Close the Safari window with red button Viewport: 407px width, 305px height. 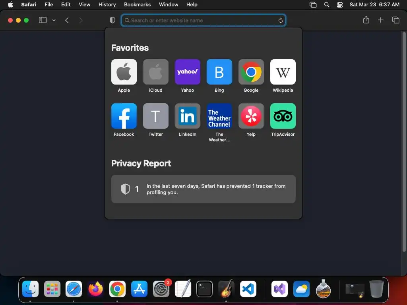click(10, 20)
